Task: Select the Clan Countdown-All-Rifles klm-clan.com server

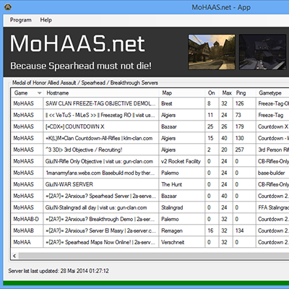Action: (x=150, y=138)
